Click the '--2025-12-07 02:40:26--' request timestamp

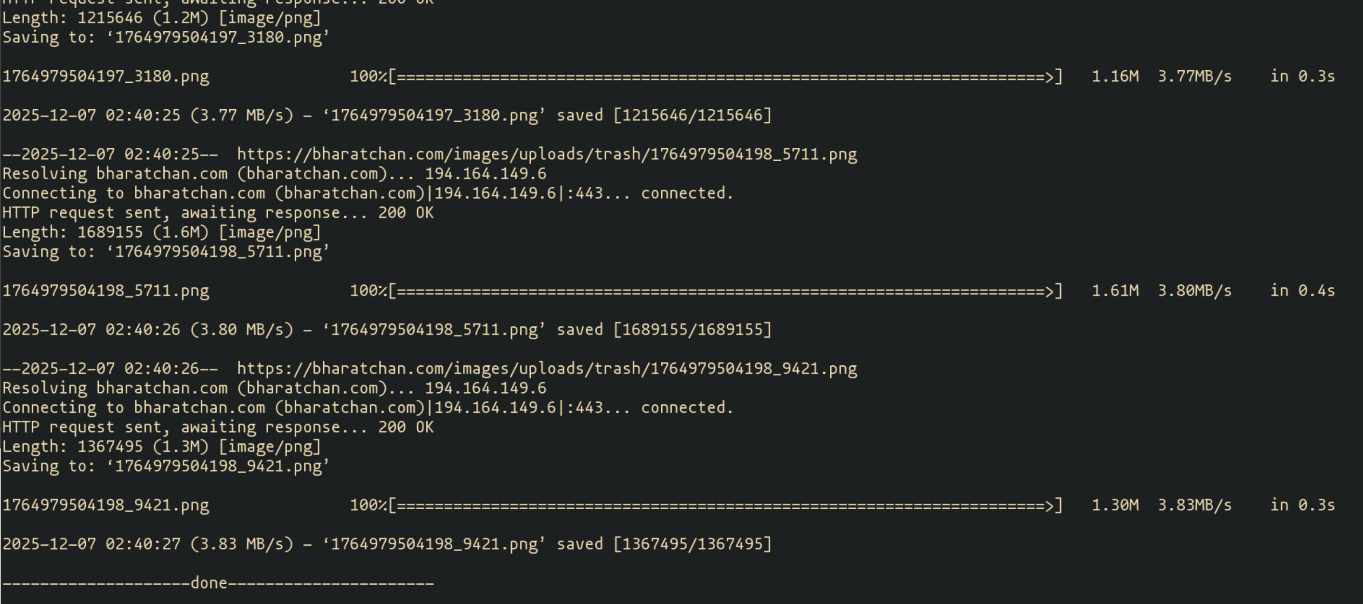coord(110,369)
